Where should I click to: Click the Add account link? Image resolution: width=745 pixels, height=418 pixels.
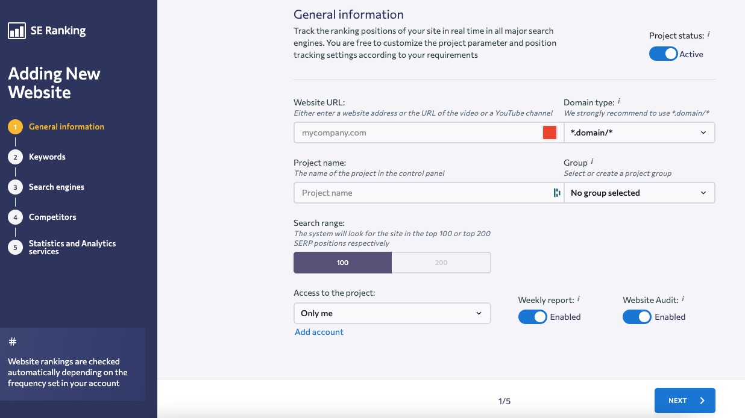click(x=319, y=332)
